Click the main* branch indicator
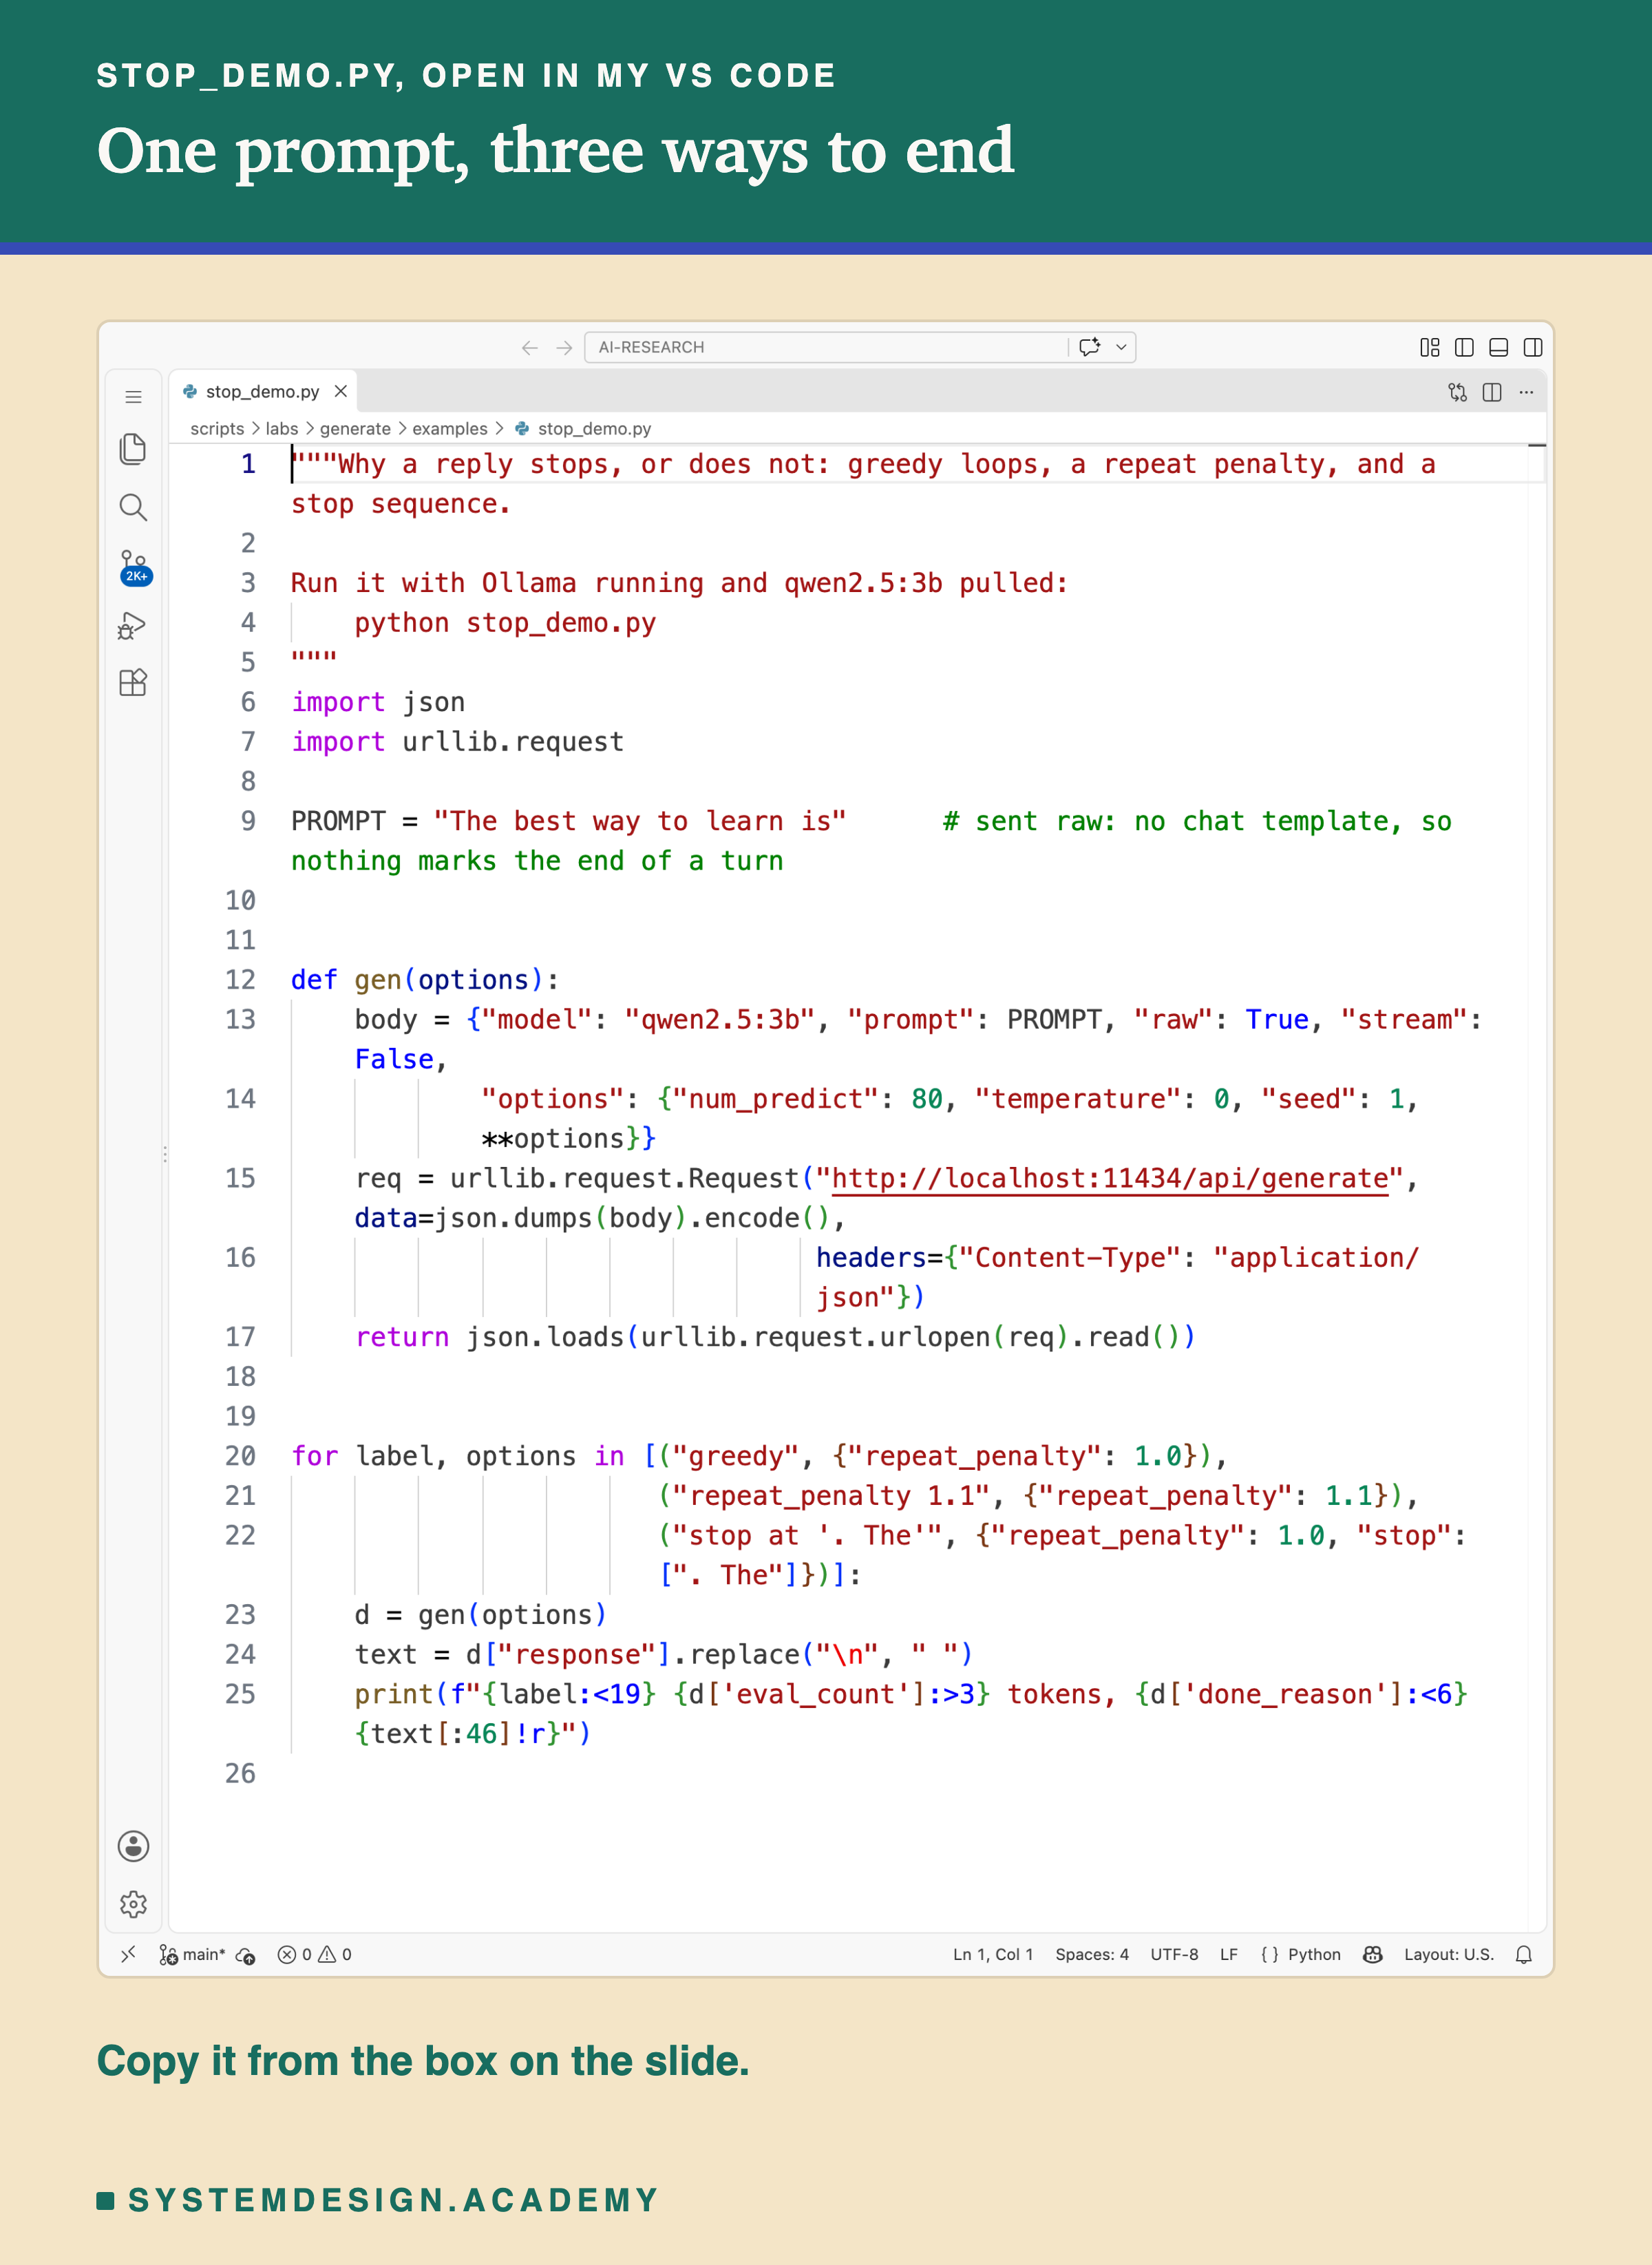Image resolution: width=1652 pixels, height=2265 pixels. tap(192, 1954)
